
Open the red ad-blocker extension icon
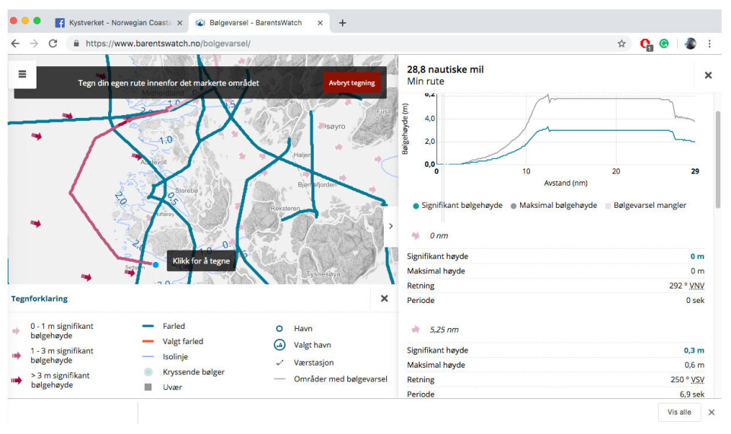[x=646, y=44]
